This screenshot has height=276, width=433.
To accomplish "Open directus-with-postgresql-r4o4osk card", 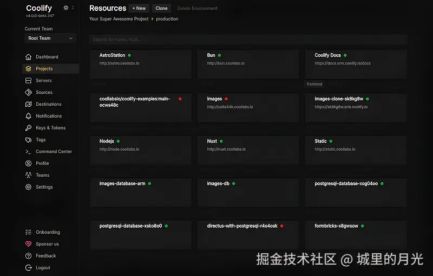I will (248, 235).
